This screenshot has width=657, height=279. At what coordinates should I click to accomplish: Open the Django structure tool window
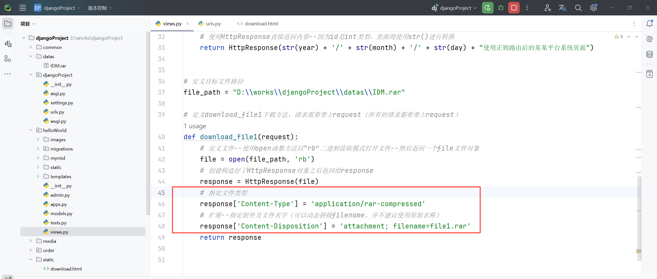(x=8, y=44)
